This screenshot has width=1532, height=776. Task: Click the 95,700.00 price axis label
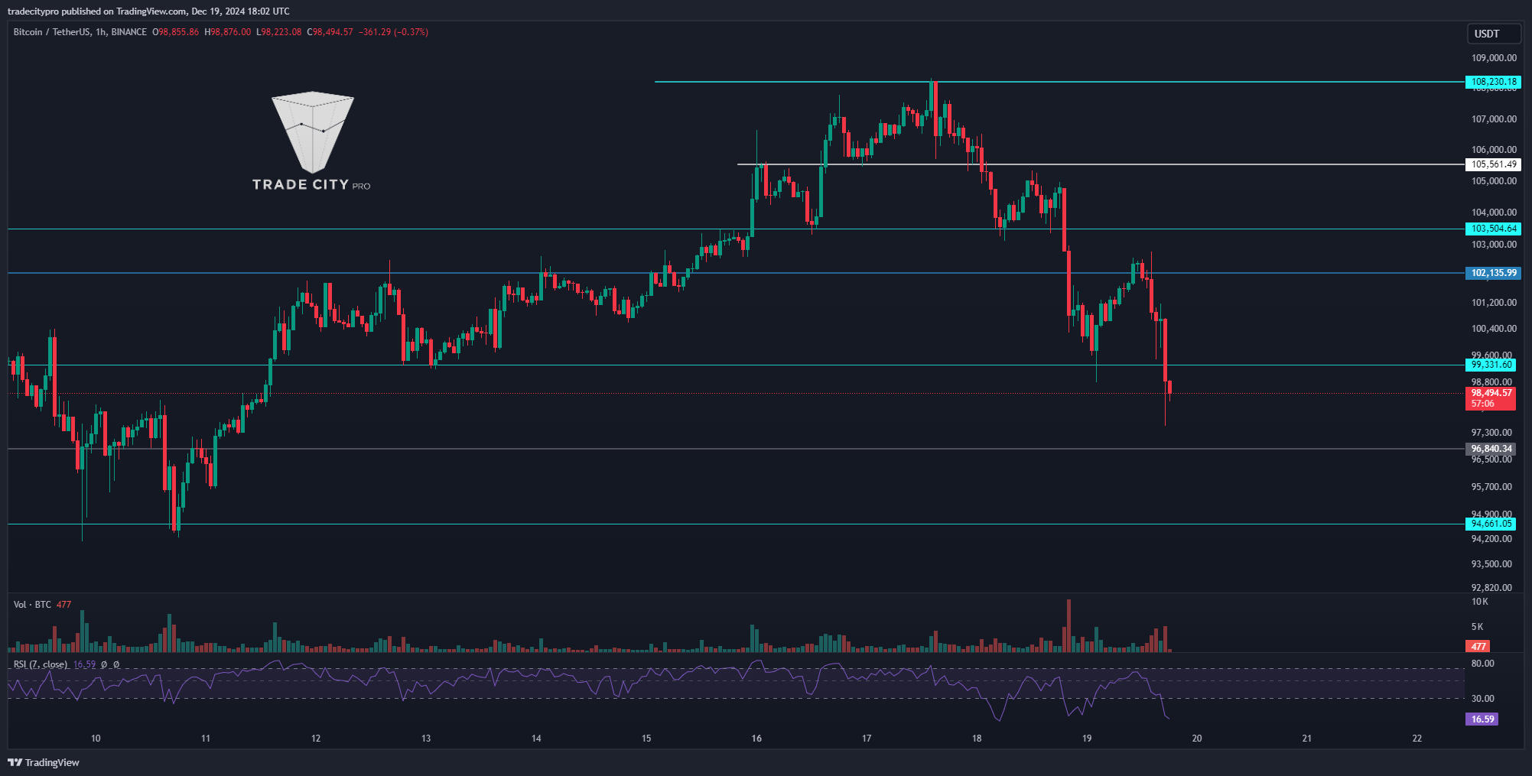point(1491,487)
